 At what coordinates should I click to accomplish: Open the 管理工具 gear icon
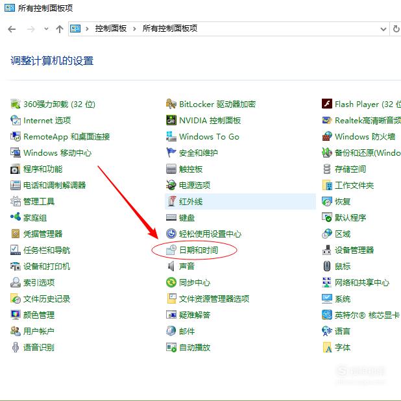pos(16,202)
